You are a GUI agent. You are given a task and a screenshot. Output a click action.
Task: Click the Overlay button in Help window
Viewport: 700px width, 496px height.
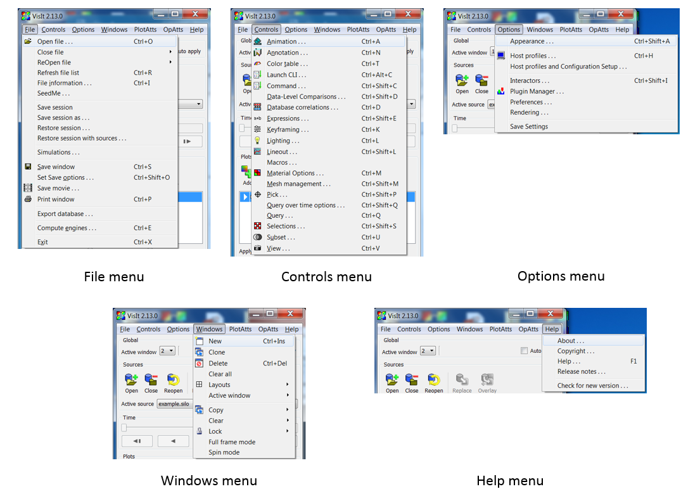coord(487,383)
